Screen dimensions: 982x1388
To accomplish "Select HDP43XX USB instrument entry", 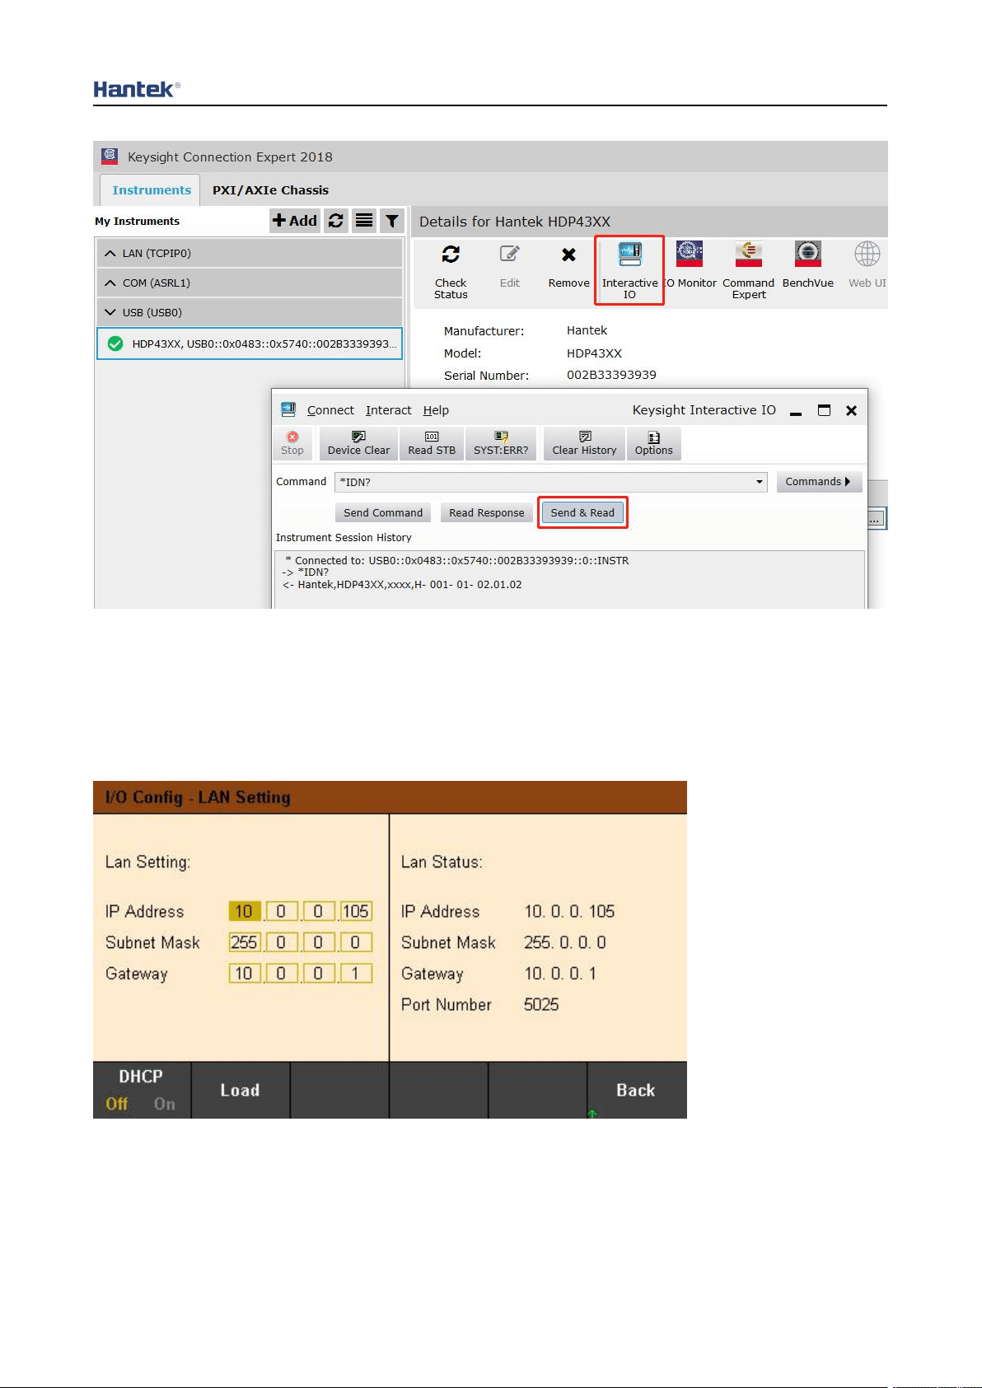I will pyautogui.click(x=249, y=343).
